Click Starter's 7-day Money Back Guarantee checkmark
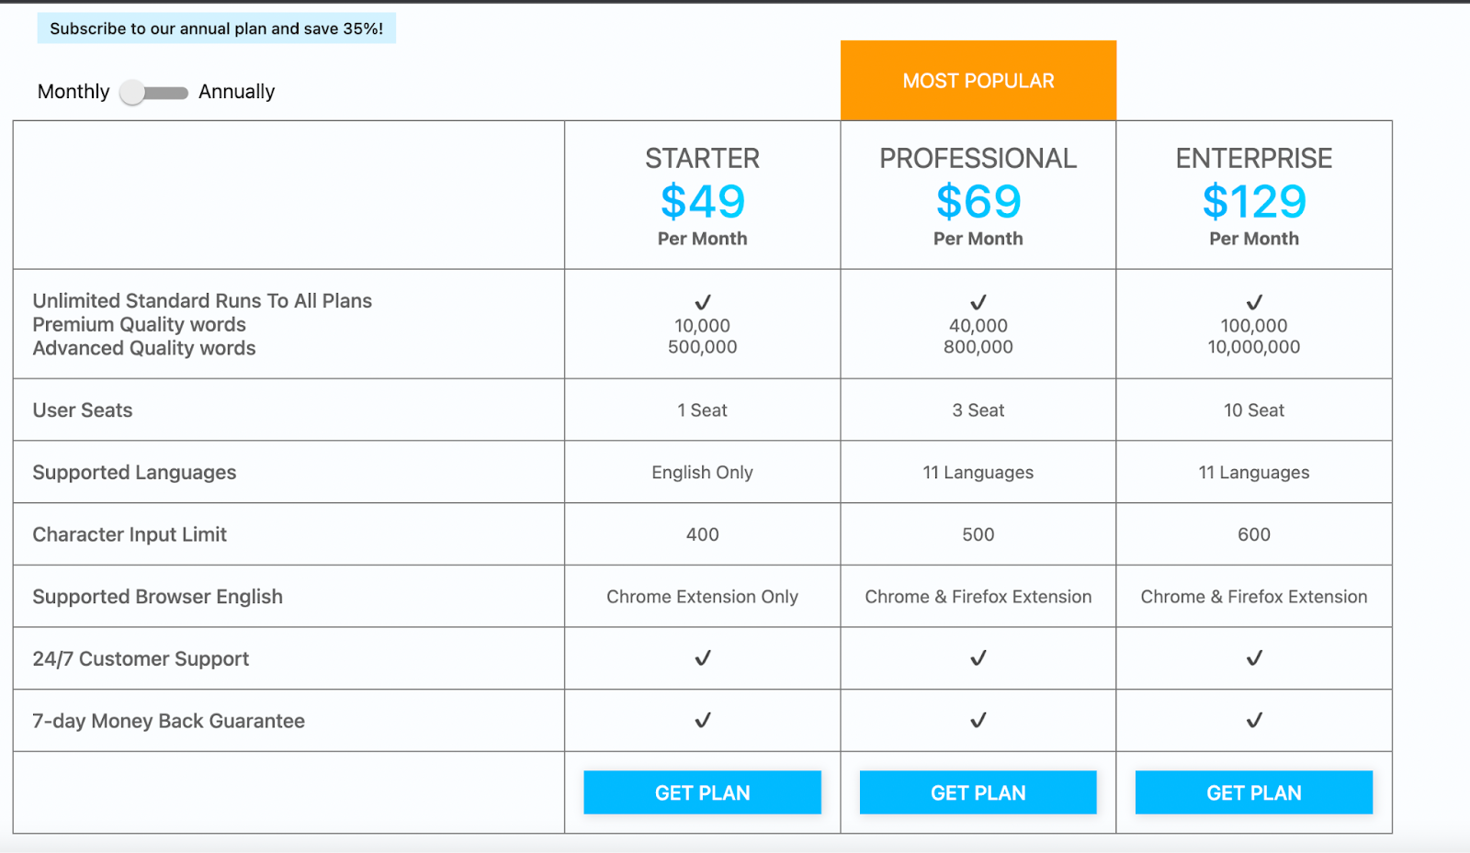This screenshot has width=1470, height=853. point(703,721)
